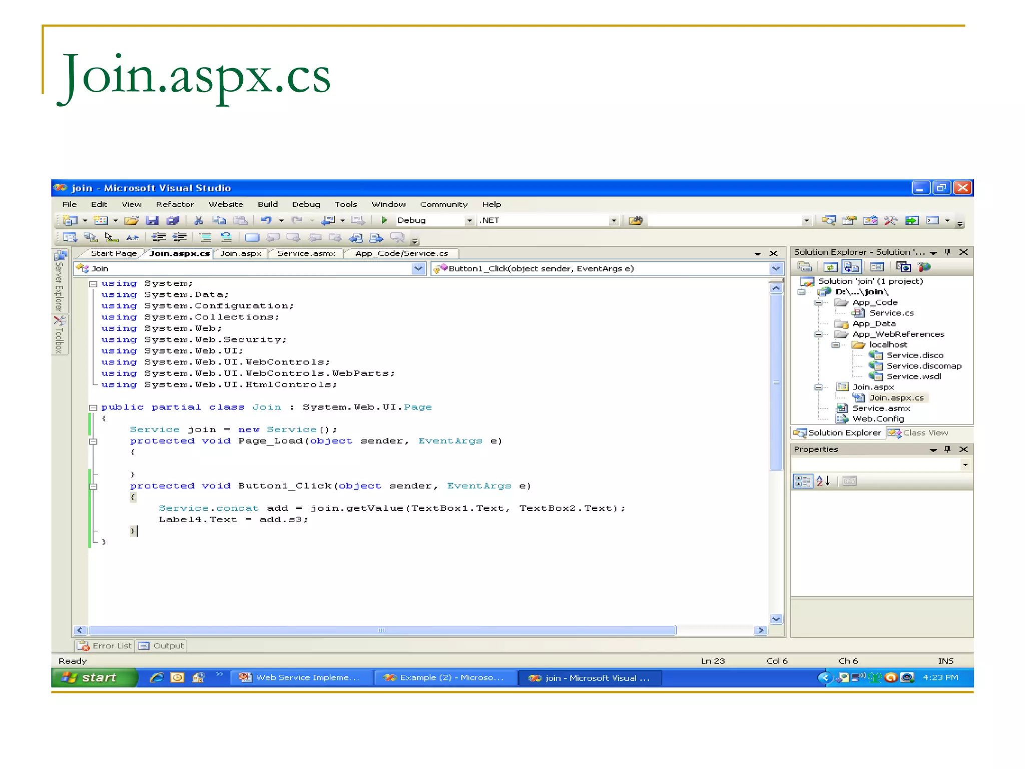Image resolution: width=1025 pixels, height=769 pixels.
Task: Start debugging with green play icon
Action: (x=384, y=220)
